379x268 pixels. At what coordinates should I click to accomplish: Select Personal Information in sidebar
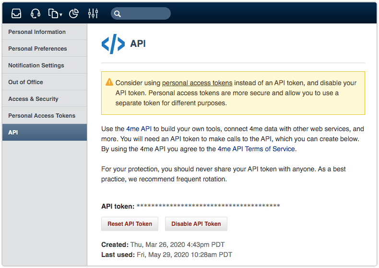[x=45, y=32]
